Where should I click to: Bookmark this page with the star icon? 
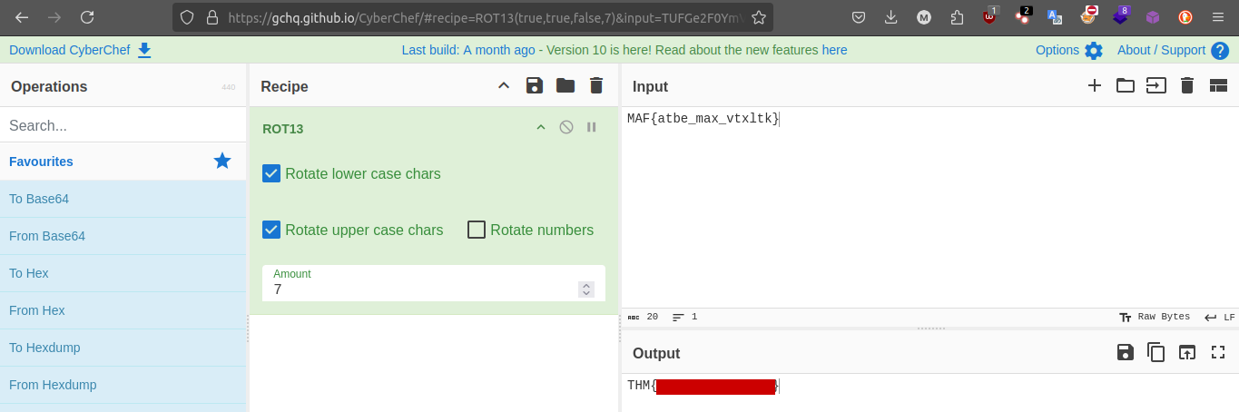click(759, 17)
